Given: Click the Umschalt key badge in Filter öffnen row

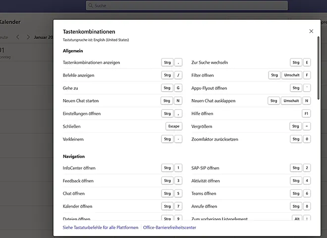Looking at the screenshot, I should (291, 75).
